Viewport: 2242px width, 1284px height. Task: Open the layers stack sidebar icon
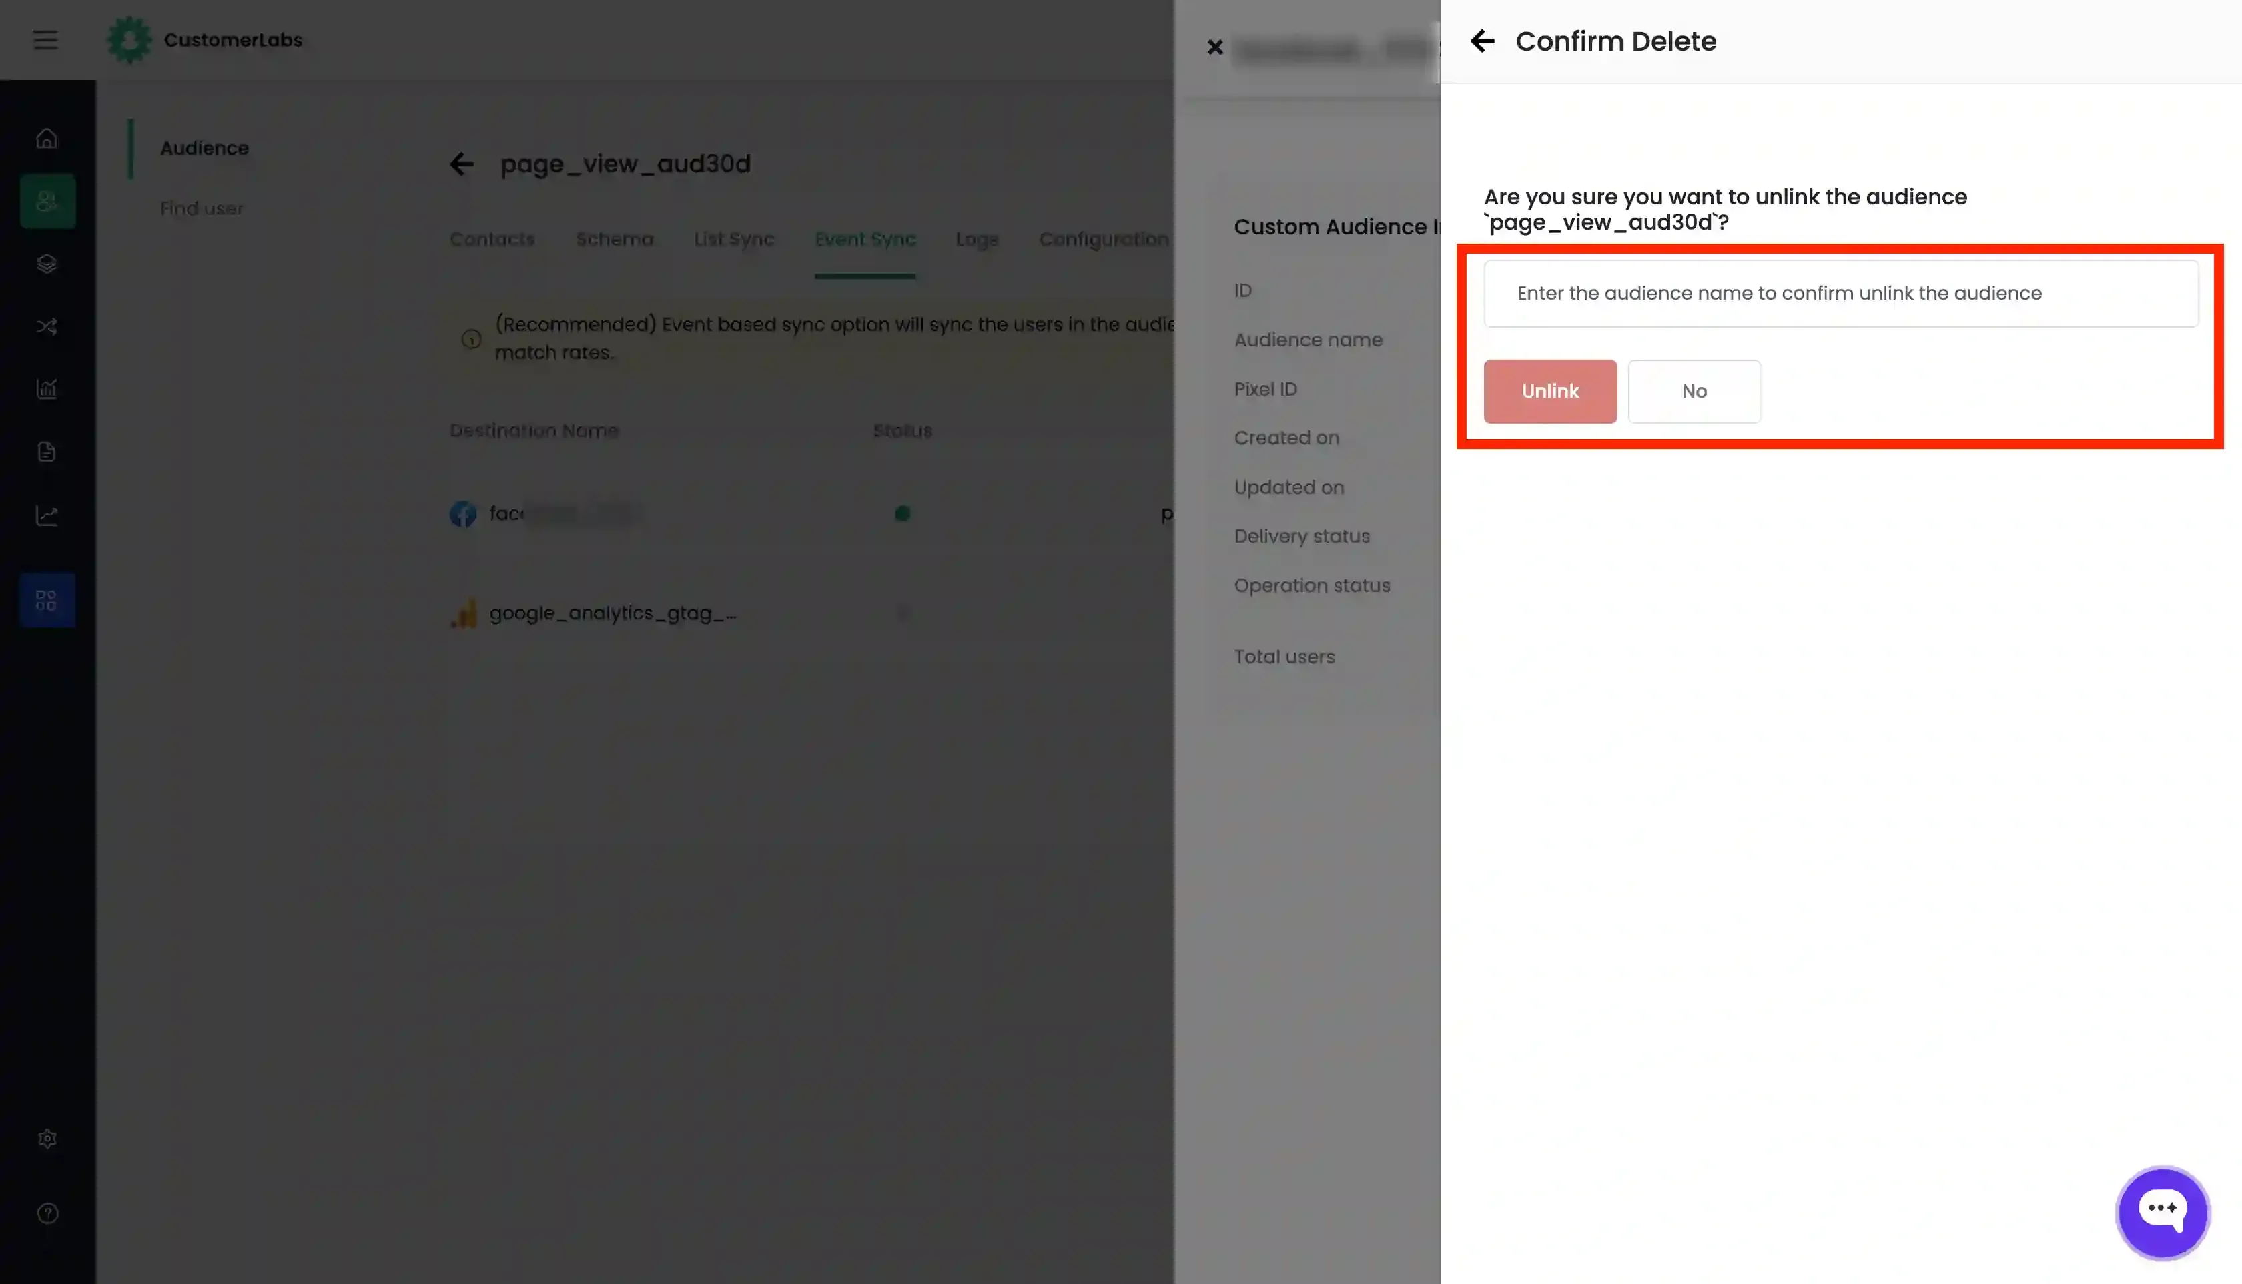click(47, 264)
